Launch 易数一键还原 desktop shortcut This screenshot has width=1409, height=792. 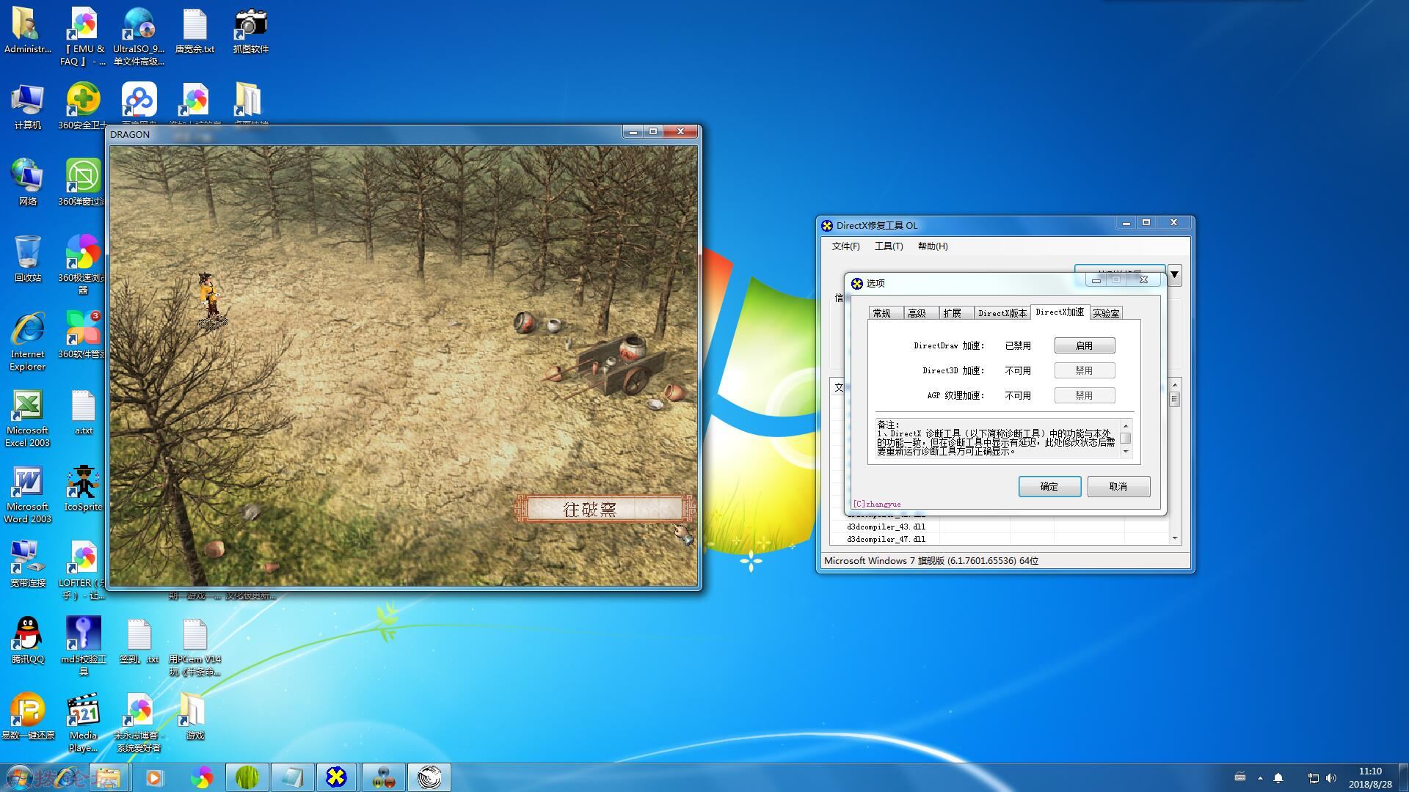[x=27, y=717]
